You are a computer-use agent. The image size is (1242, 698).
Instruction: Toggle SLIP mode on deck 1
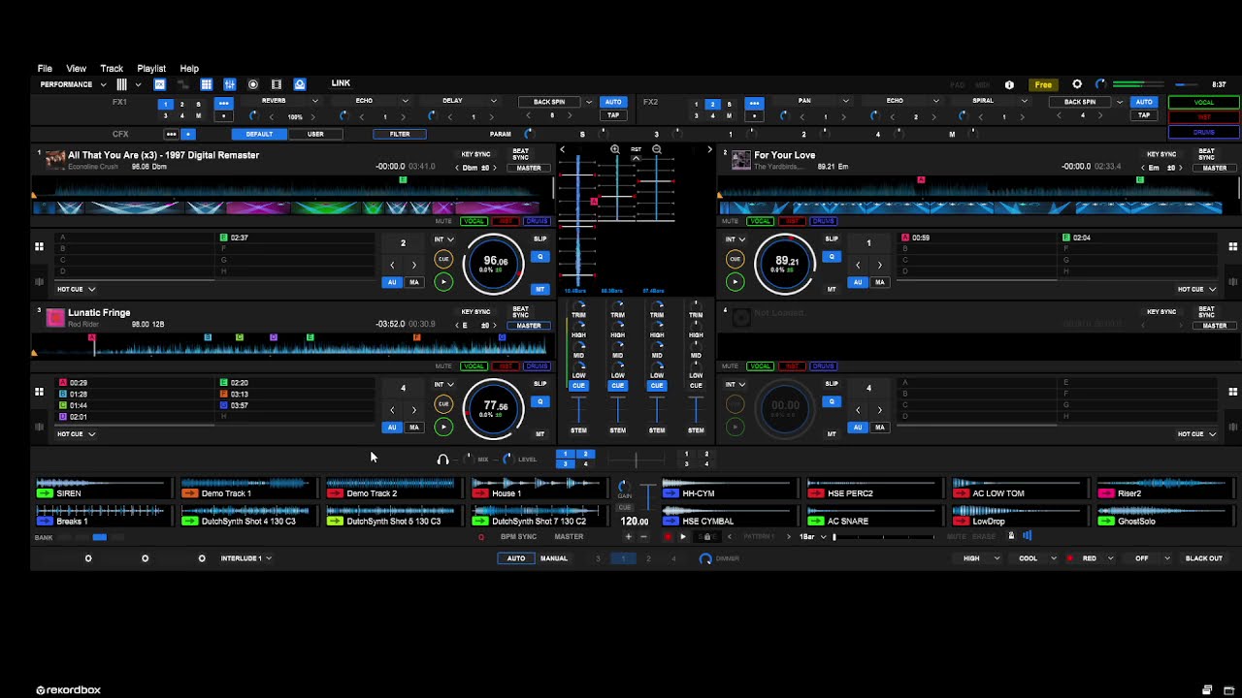tap(540, 238)
